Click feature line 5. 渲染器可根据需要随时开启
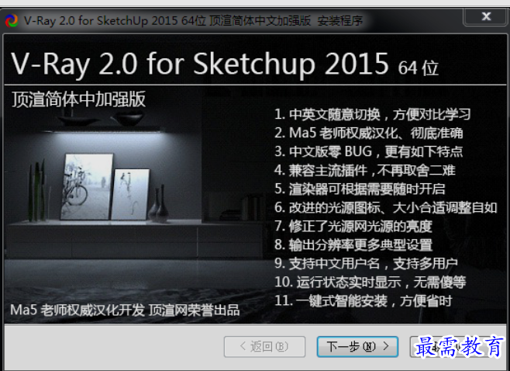The image size is (510, 371). pos(360,189)
